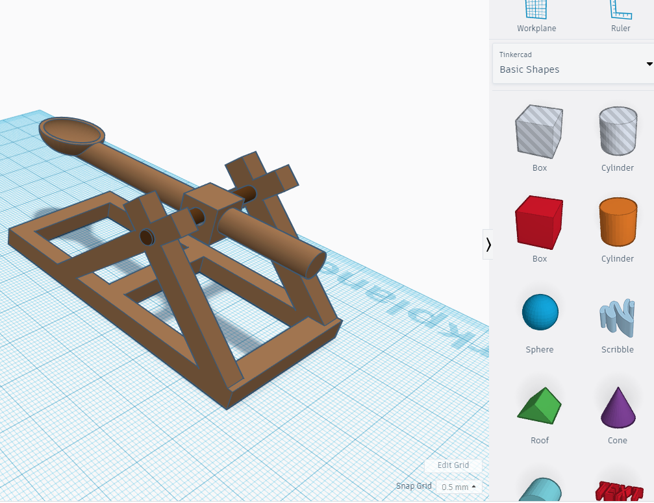Collapse the shapes panel with the chevron
This screenshot has height=503, width=654.
pos(488,245)
